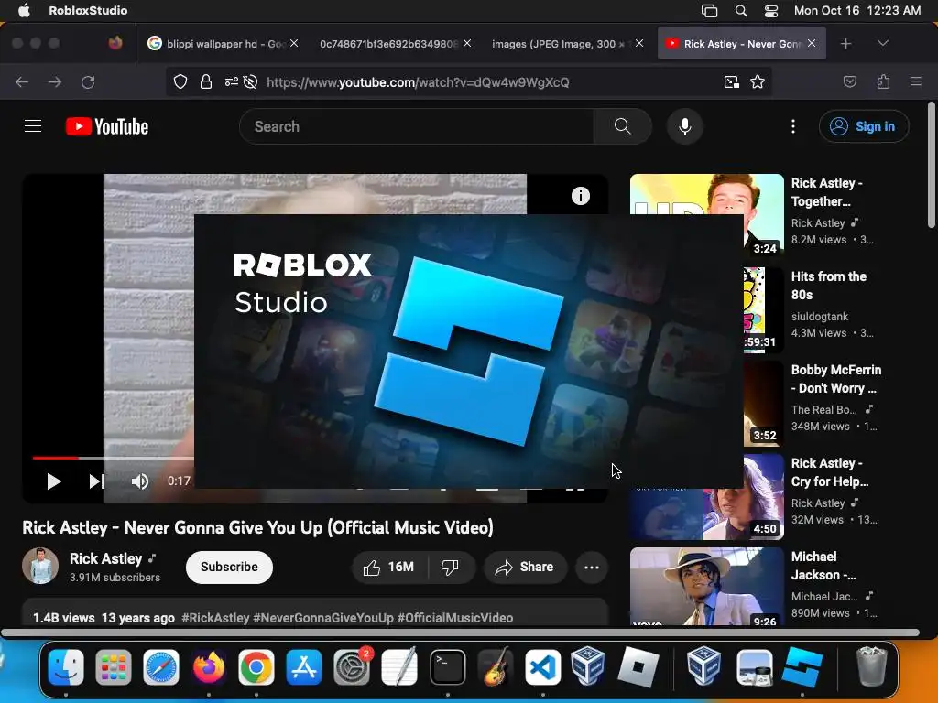Reload the current page
The height and width of the screenshot is (703, 938).
click(88, 81)
